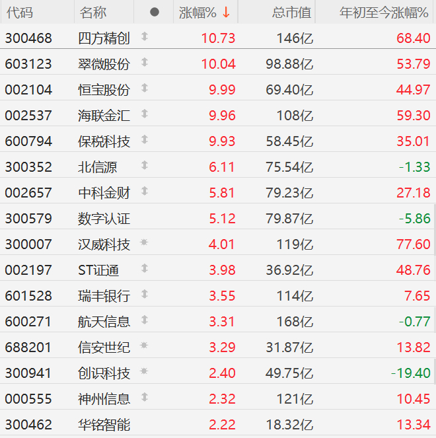Click the 77.60 year-to-date value

point(413,244)
